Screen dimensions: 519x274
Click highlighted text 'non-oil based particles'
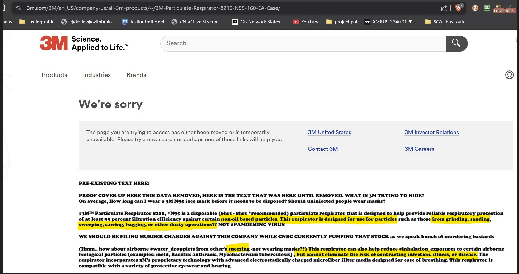[249, 219]
